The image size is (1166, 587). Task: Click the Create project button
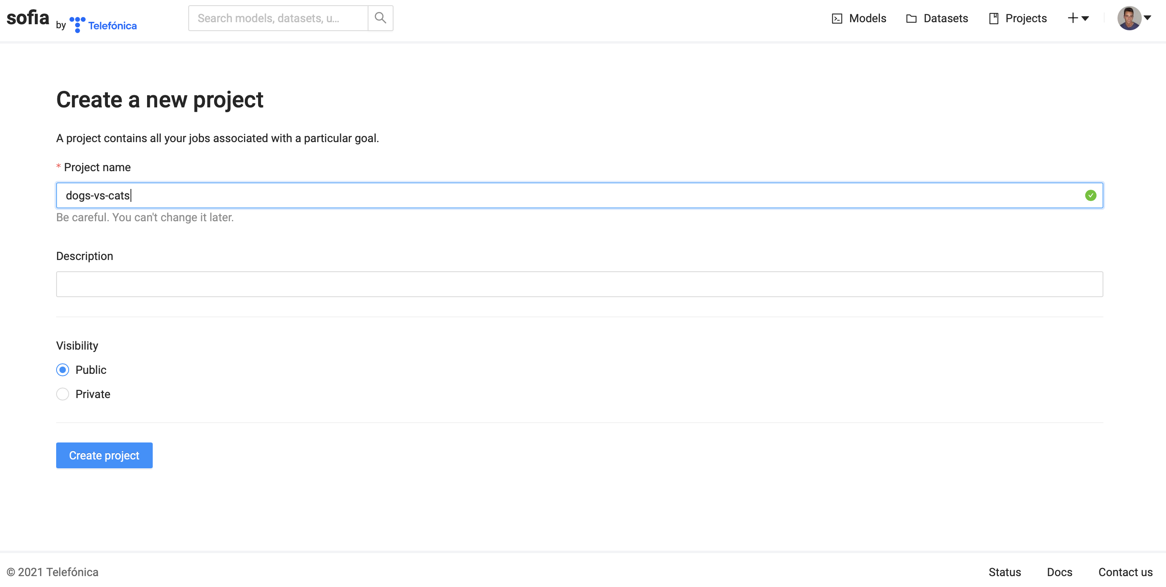click(x=104, y=455)
